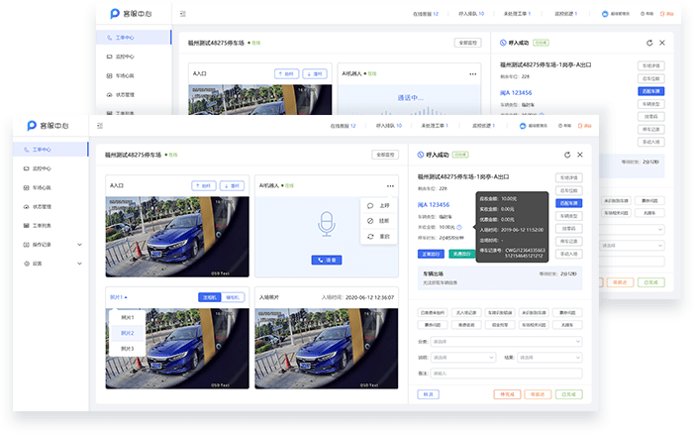
Task: Refresh the back window call panel
Action: pos(649,43)
